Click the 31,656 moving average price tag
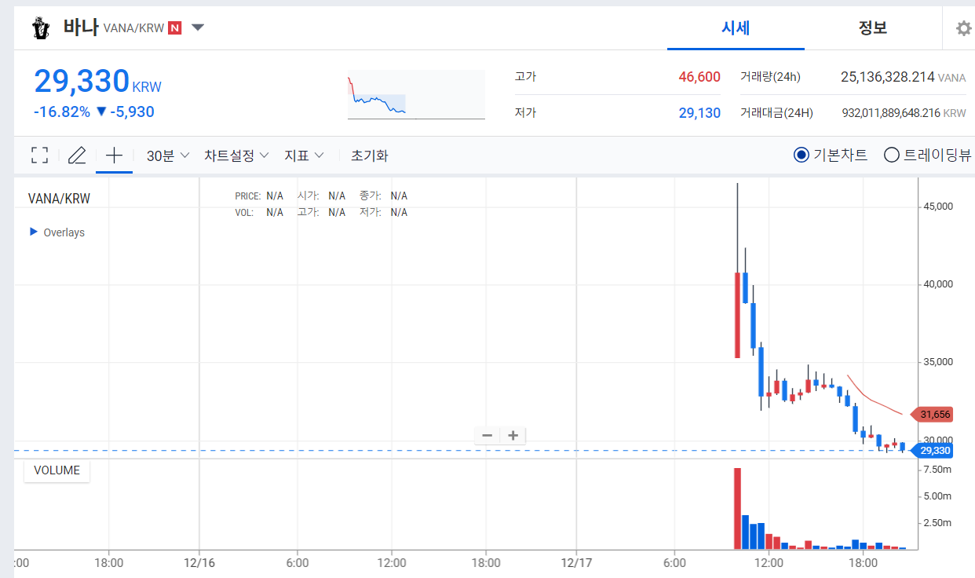Screen dimensions: 975x578 [x=932, y=414]
